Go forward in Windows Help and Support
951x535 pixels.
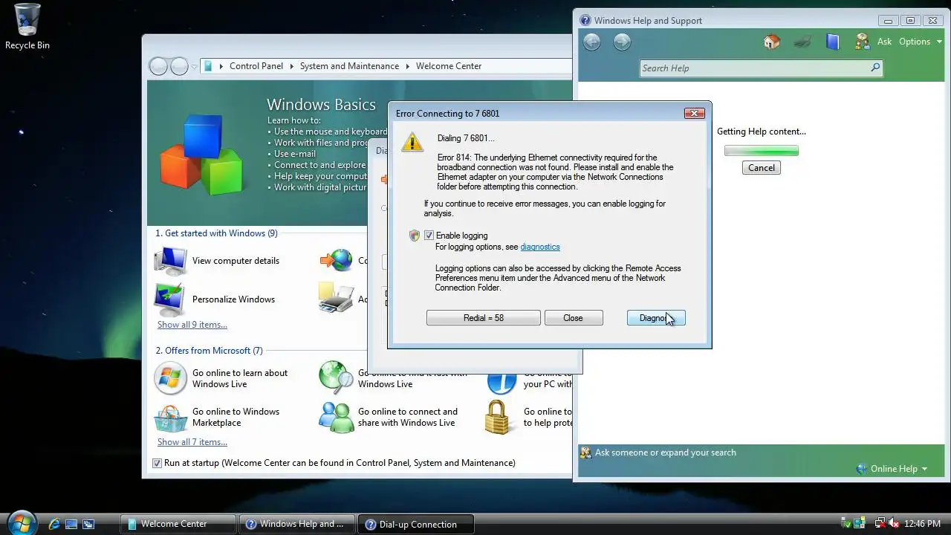point(622,42)
